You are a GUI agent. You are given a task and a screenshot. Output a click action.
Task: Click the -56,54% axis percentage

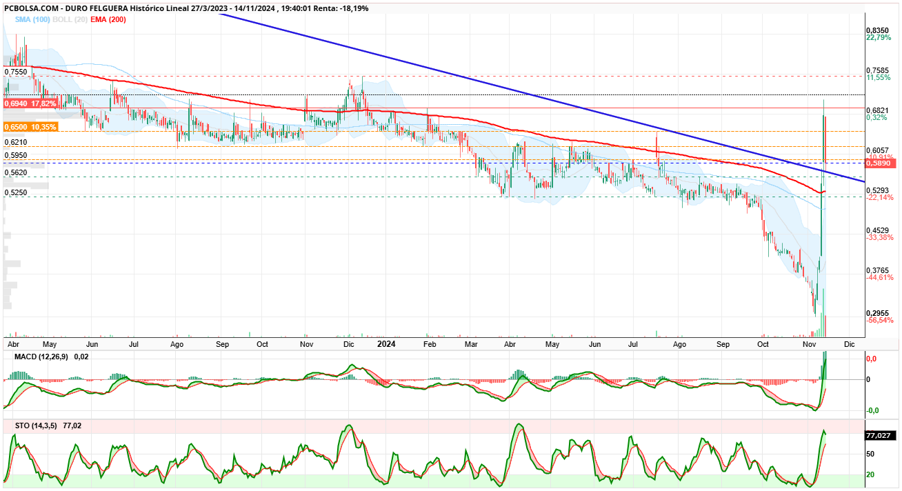879,321
